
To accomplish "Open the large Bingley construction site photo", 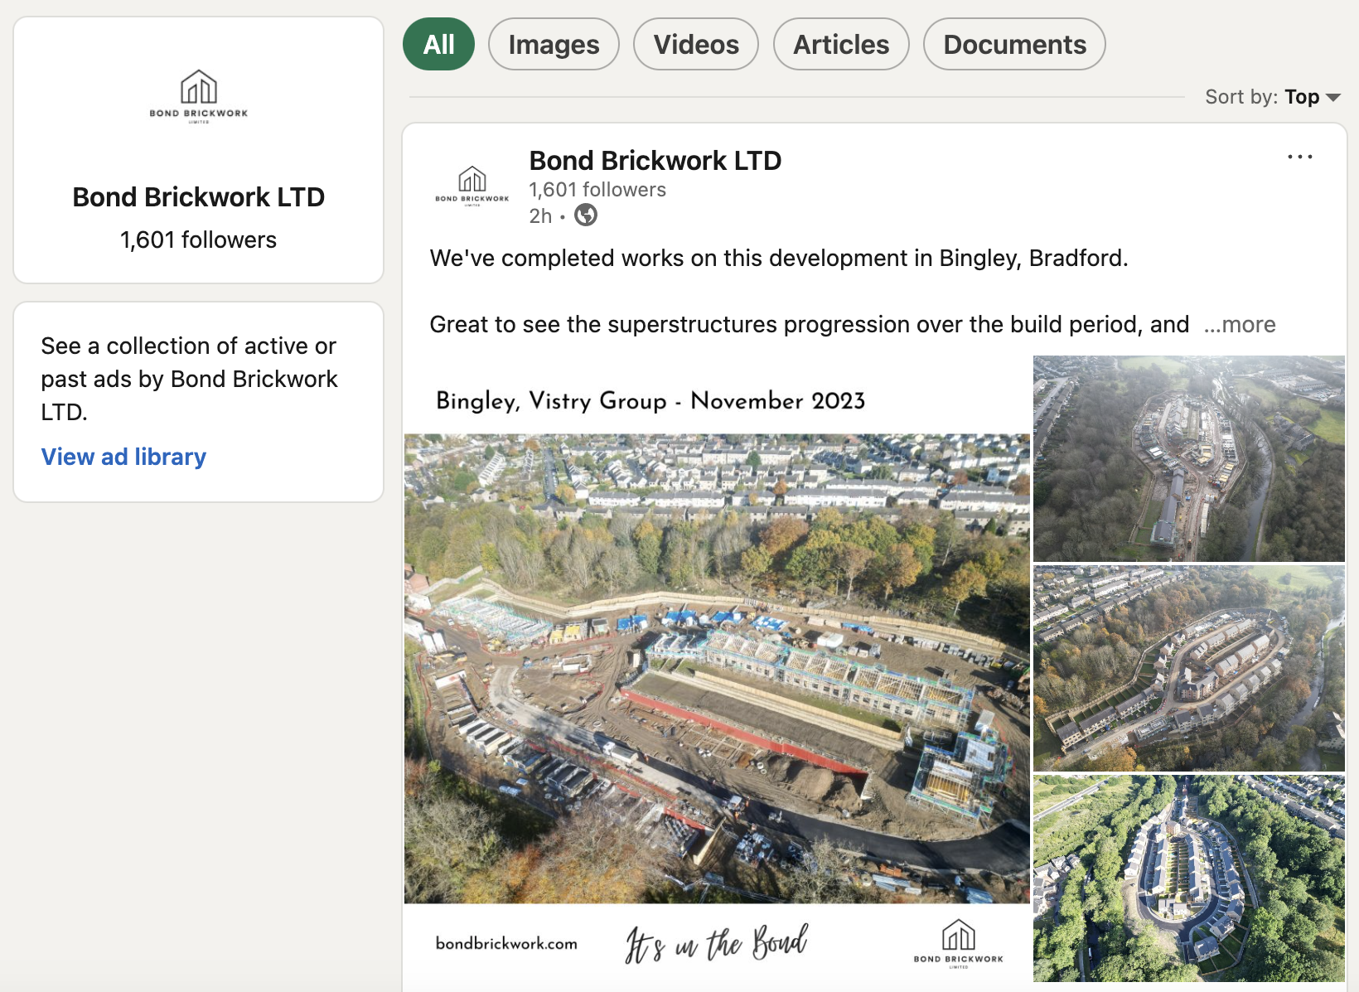I will 717,668.
